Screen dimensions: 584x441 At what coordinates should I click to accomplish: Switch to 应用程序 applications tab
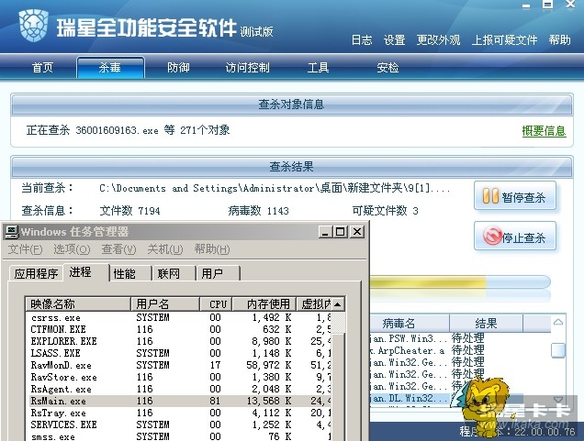pyautogui.click(x=36, y=273)
